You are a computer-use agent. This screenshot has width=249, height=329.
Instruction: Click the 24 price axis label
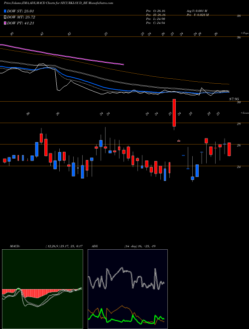coord(239,167)
